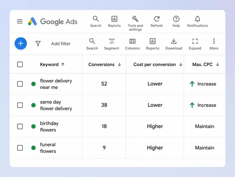Sort by the Keyword column header
The width and height of the screenshot is (235, 177).
point(52,65)
